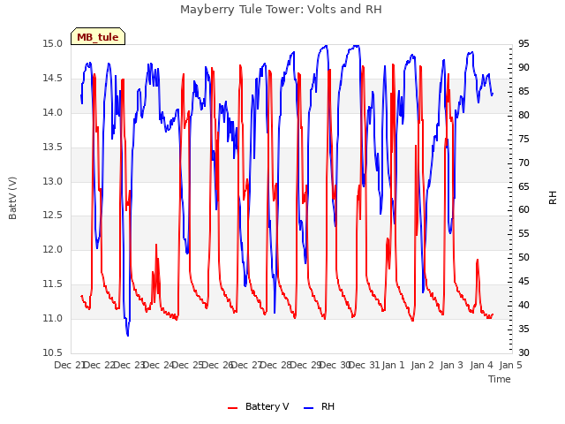This screenshot has height=424, width=565.
Task: Click the BattV (V) axis label
Action: click(x=12, y=198)
